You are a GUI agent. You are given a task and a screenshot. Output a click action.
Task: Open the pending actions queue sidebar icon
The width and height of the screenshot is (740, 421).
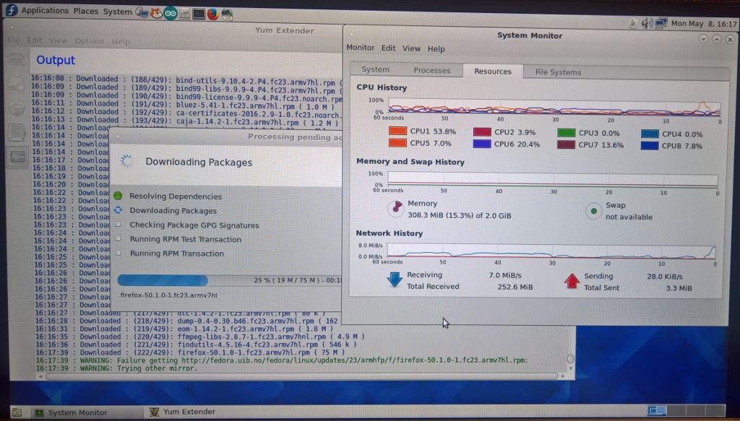coord(17,84)
